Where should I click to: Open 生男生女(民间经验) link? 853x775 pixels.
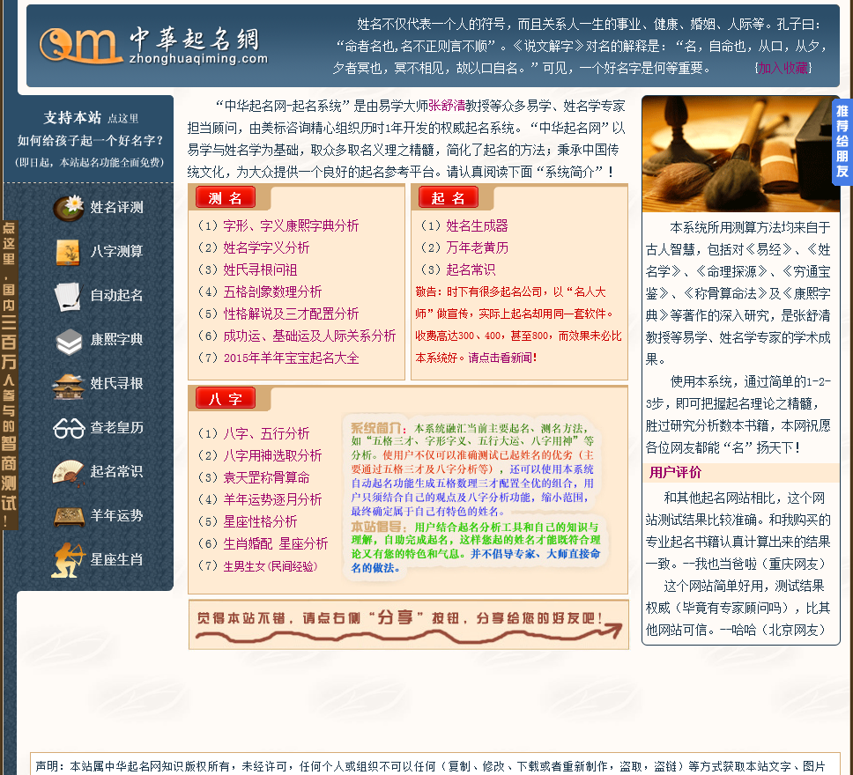271,566
